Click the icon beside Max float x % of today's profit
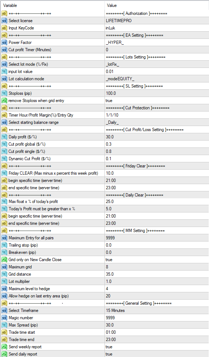Viewport: 209px width, 357px height. pos(4,202)
